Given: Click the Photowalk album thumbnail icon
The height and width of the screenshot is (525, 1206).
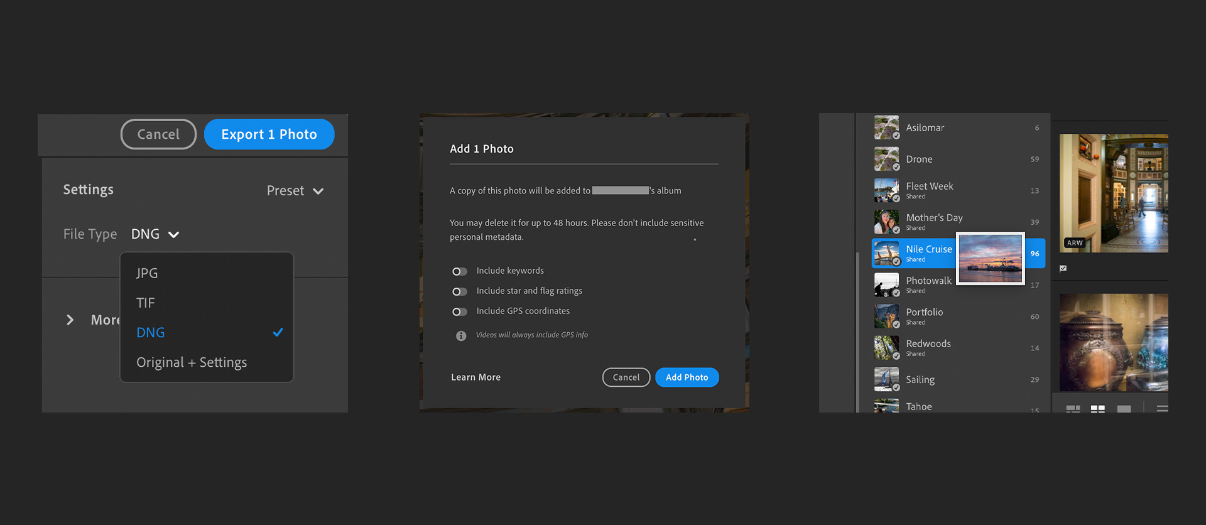Looking at the screenshot, I should 886,285.
